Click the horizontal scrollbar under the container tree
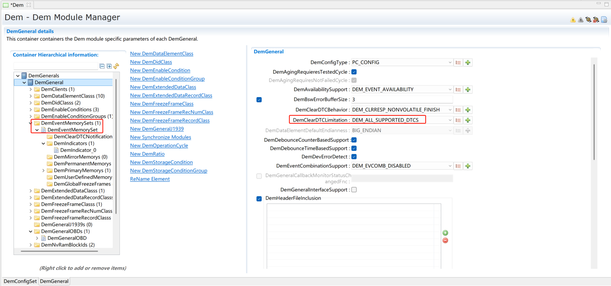 59,251
